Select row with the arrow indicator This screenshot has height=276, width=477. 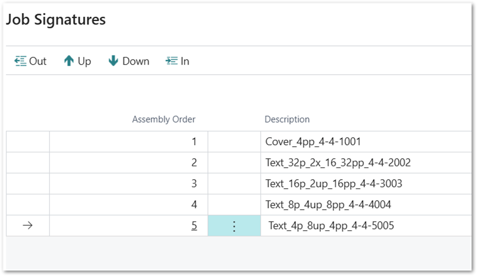[28, 226]
